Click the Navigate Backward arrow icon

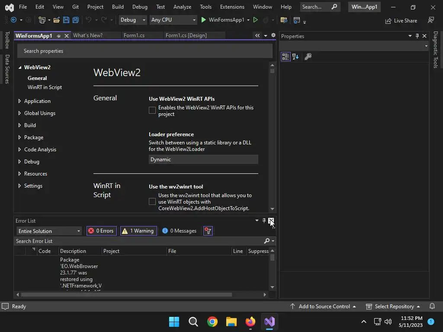coord(13,20)
